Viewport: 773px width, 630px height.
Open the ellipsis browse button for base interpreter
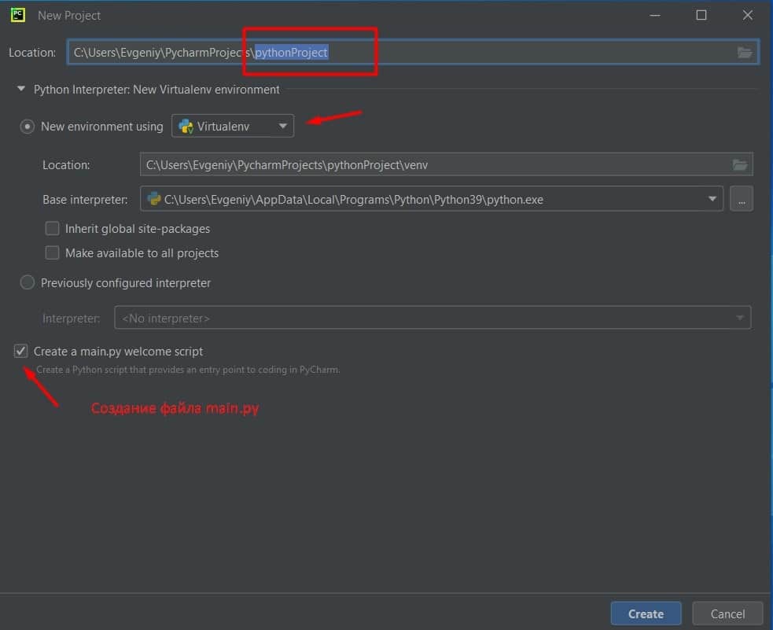point(741,199)
